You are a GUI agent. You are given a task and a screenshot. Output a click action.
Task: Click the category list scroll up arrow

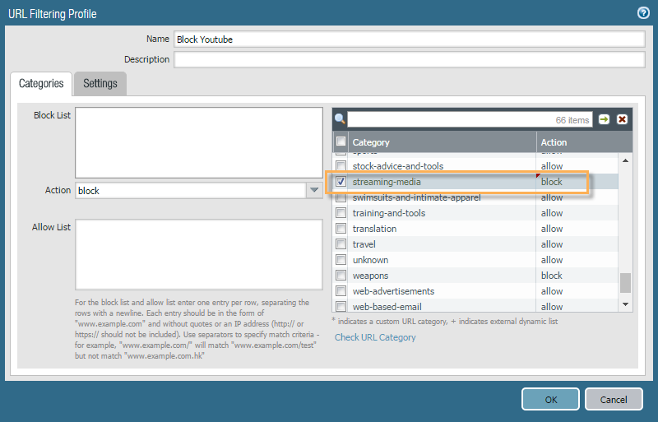[625, 160]
